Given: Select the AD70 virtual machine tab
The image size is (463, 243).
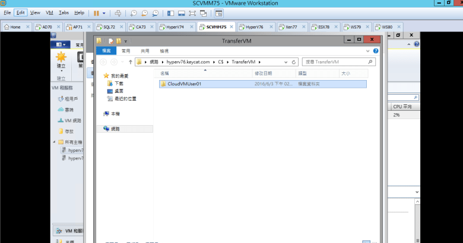Looking at the screenshot, I should point(46,27).
